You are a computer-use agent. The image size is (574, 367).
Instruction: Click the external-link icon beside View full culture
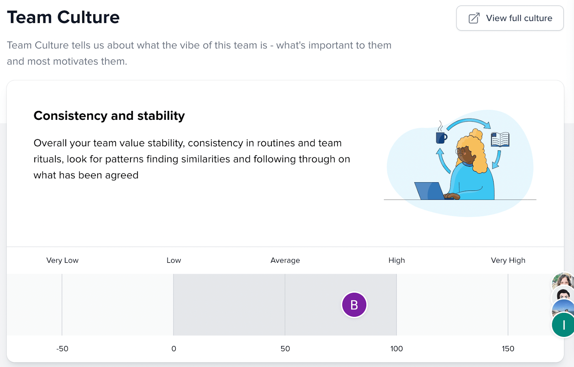click(474, 18)
